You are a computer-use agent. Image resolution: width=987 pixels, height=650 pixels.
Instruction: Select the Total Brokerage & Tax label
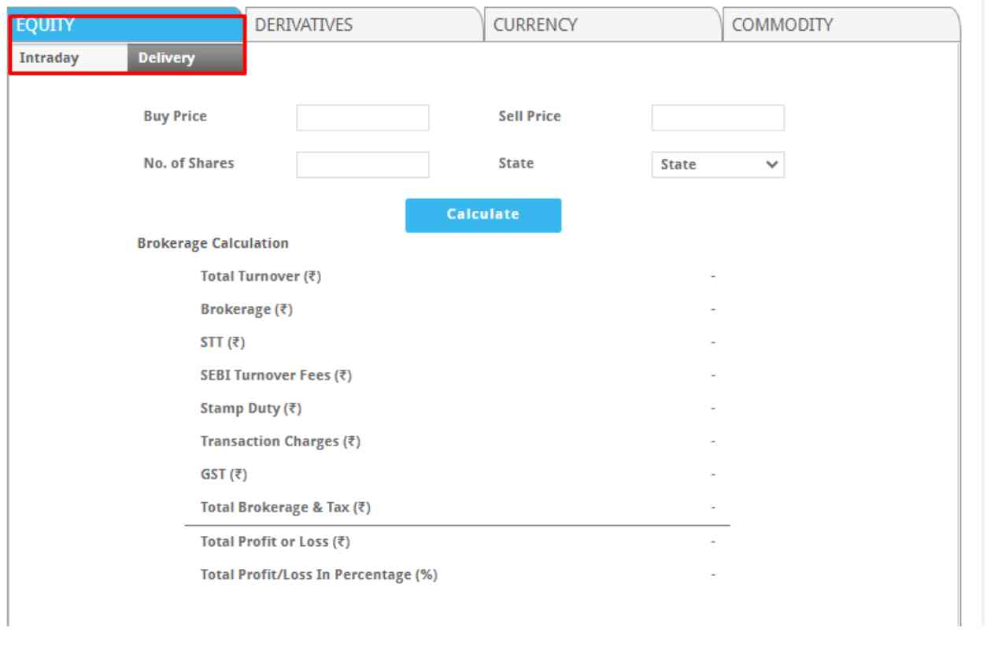[286, 508]
